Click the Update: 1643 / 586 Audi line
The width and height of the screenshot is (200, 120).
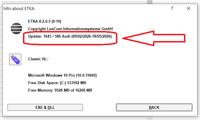click(x=70, y=36)
